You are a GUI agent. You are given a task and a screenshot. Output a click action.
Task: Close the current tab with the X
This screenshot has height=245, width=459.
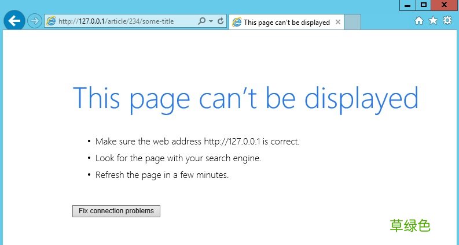(x=338, y=22)
